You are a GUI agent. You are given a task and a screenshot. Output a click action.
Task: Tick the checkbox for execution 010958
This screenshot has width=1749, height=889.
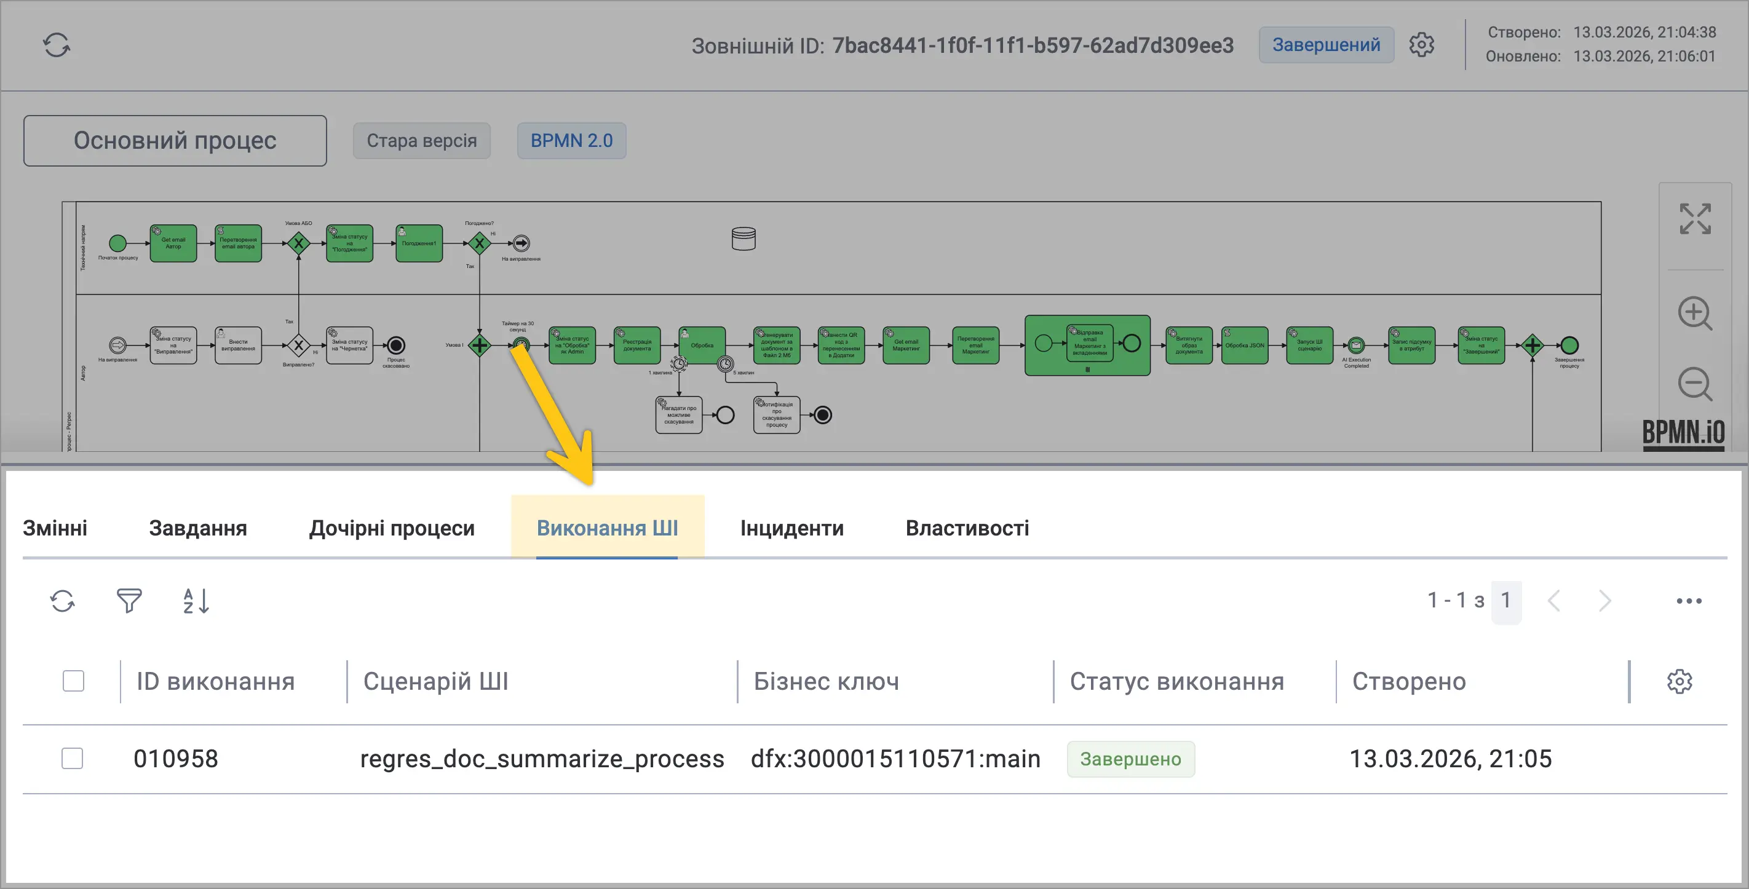(72, 758)
